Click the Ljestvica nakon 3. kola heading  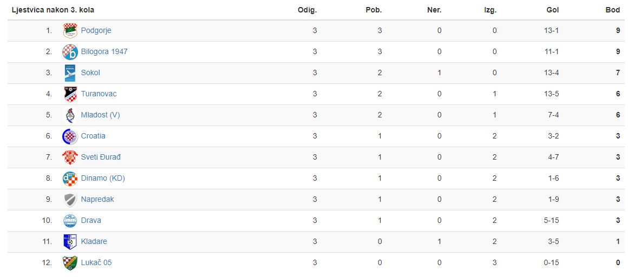[53, 10]
